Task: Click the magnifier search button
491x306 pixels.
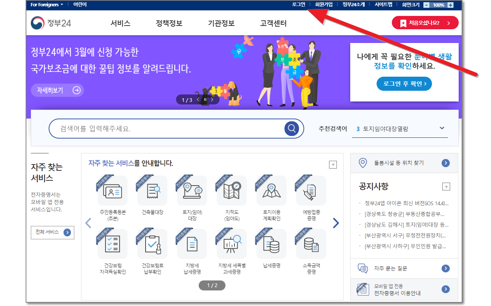Action: click(x=292, y=129)
